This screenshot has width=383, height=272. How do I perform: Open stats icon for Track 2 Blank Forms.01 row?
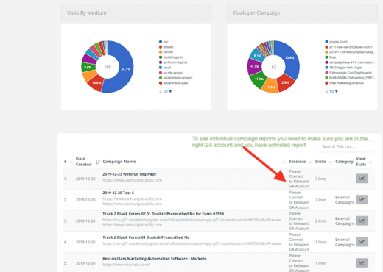pyautogui.click(x=362, y=242)
